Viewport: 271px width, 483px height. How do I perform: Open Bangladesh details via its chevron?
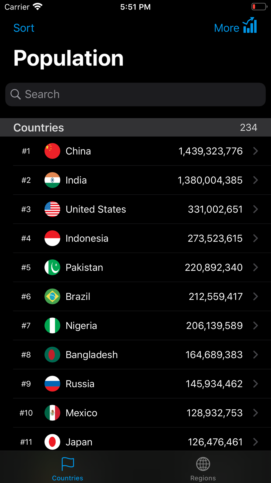click(256, 355)
